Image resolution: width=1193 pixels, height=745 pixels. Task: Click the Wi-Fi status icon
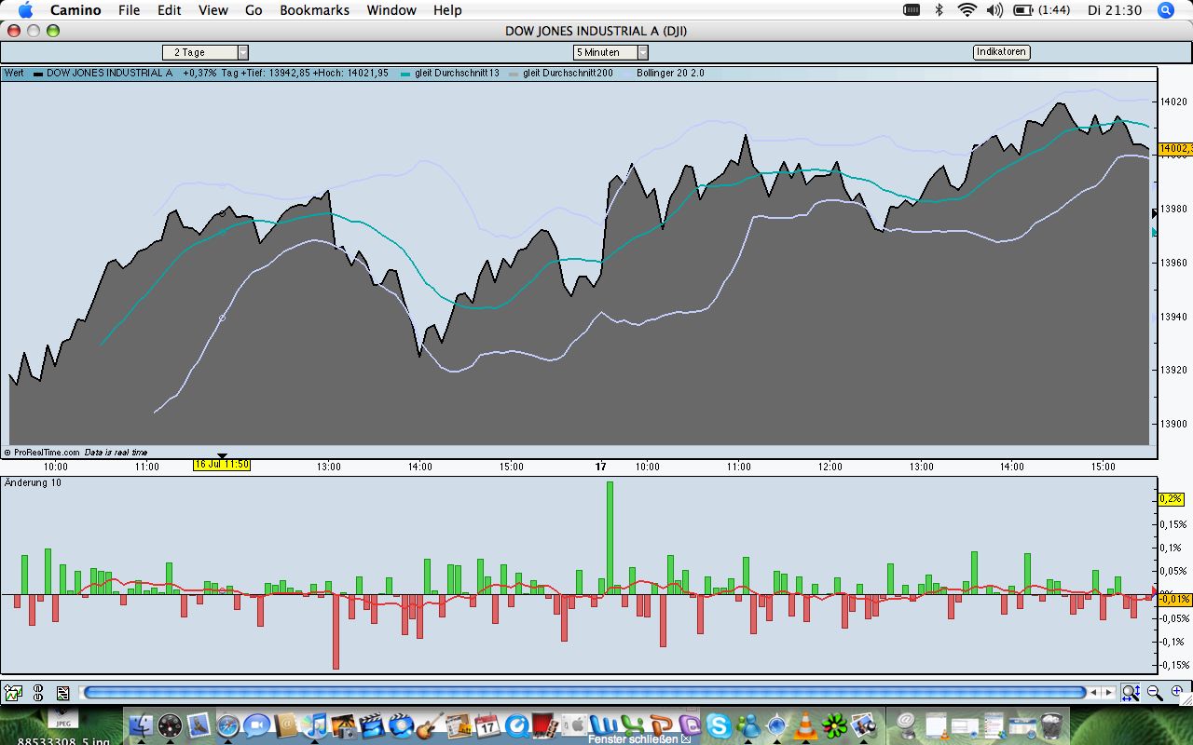point(967,10)
